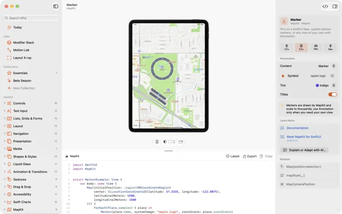Reset the preview with the rotate arrow
Screen dimensions: 342x214
(x=174, y=142)
